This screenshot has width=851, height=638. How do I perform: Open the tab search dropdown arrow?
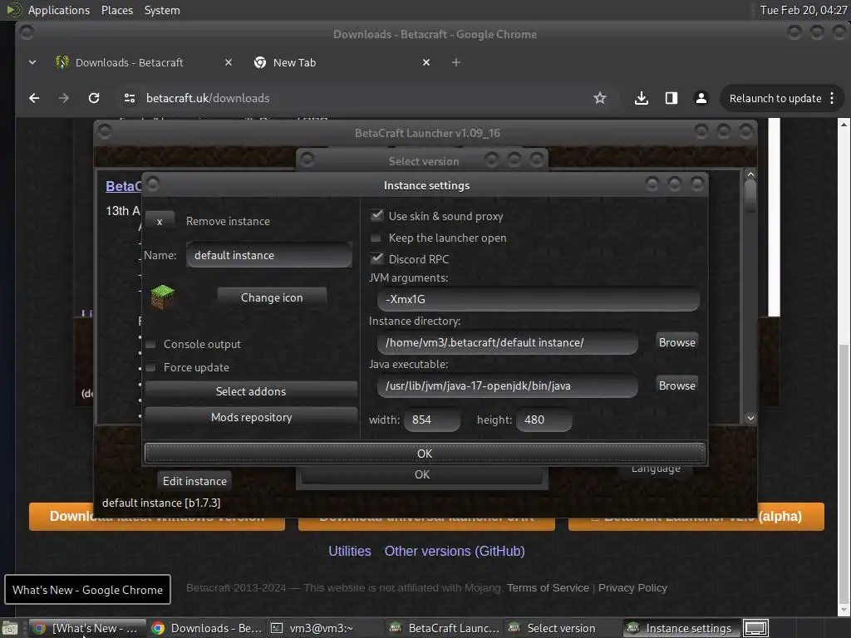coord(32,62)
